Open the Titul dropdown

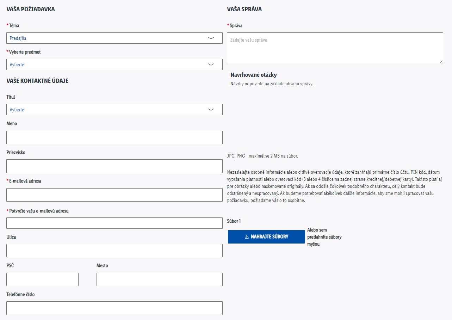(114, 110)
